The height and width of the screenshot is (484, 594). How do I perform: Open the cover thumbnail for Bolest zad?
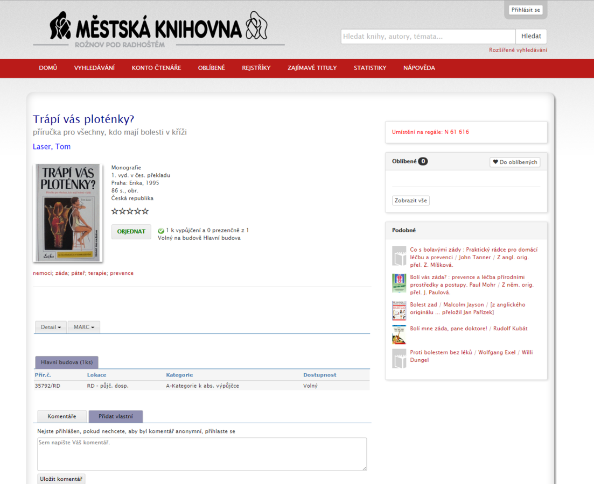tap(399, 311)
